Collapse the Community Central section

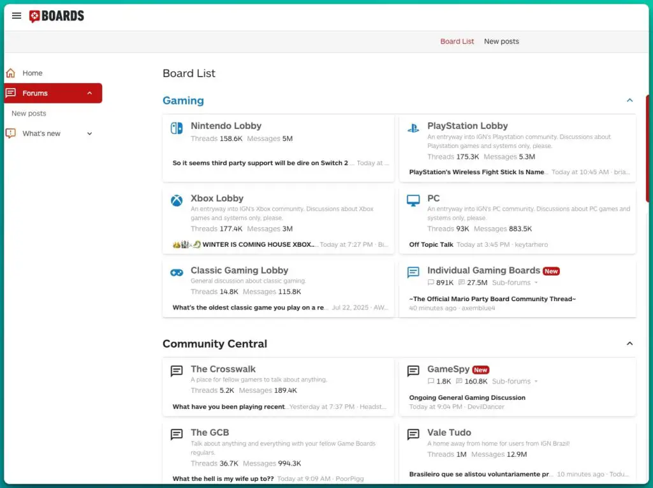click(x=629, y=343)
